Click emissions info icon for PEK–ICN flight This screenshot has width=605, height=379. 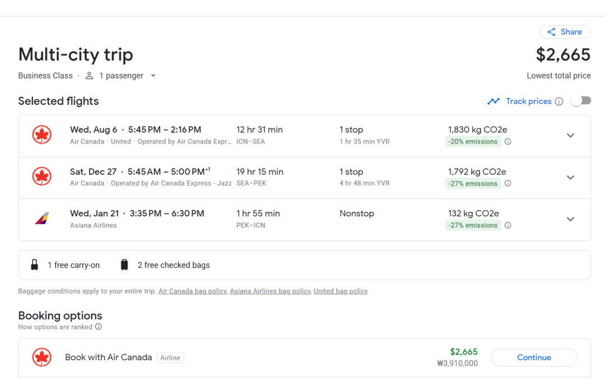click(508, 225)
